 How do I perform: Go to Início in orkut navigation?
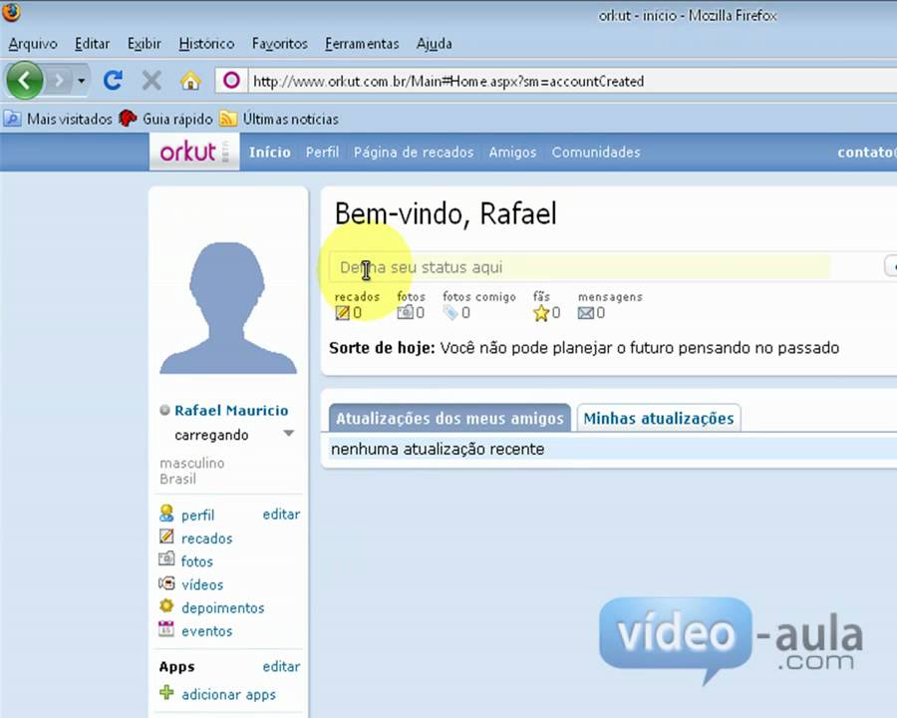(269, 153)
